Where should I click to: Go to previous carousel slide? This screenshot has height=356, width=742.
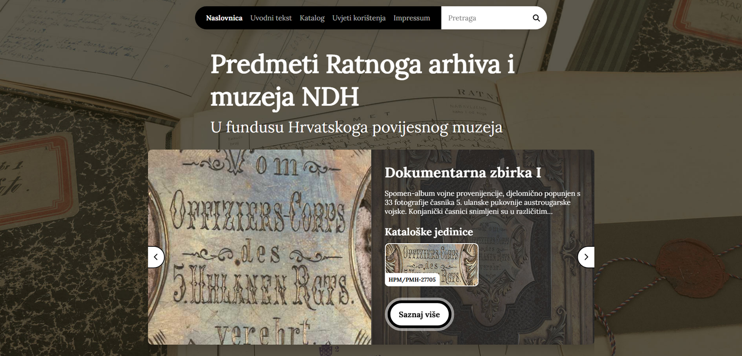point(156,257)
